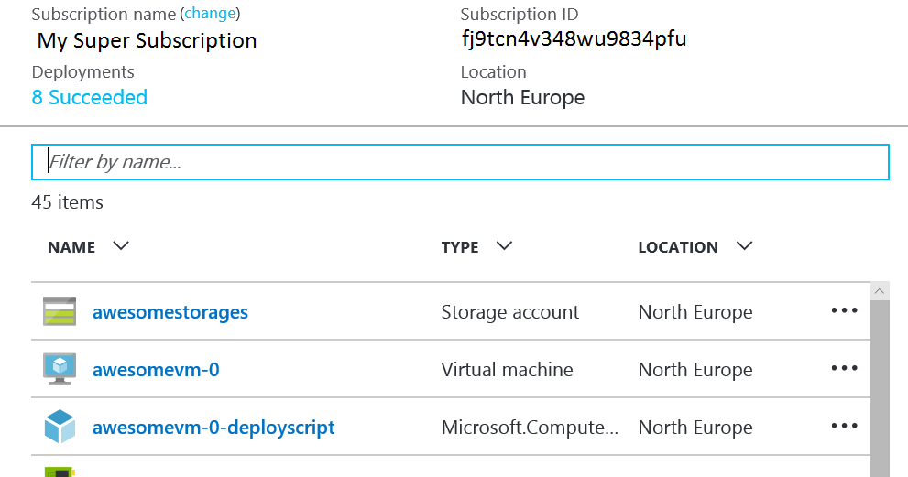The width and height of the screenshot is (908, 477).
Task: Click North Europe in awesomevm-0-deployscript row
Action: click(x=695, y=428)
